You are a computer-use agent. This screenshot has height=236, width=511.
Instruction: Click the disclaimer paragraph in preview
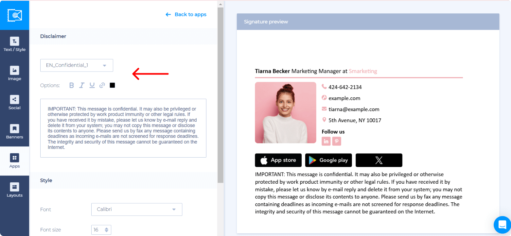pos(359,193)
